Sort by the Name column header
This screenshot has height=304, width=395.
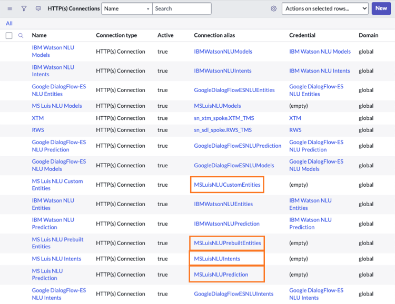point(39,35)
